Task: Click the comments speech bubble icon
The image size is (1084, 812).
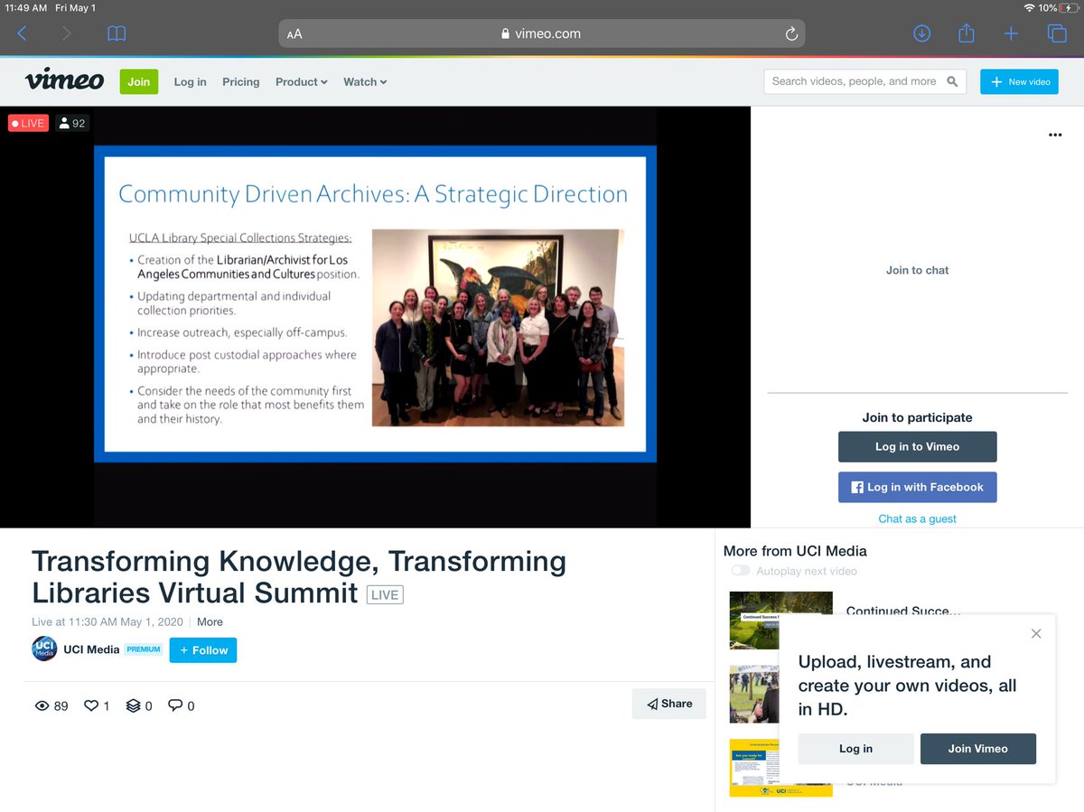Action: coord(175,705)
